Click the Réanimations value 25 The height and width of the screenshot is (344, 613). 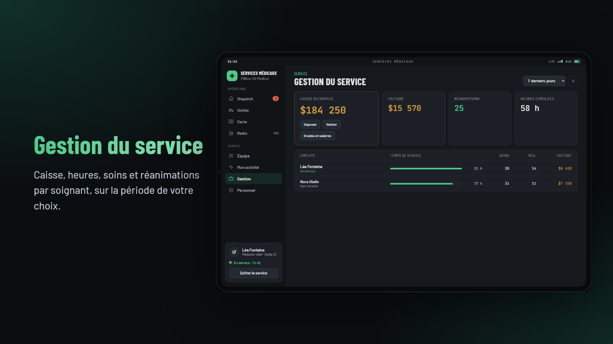[x=459, y=108]
